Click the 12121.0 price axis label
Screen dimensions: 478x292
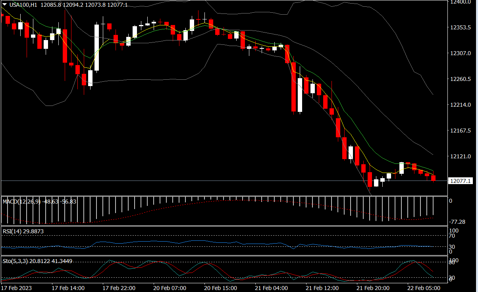[x=460, y=156]
